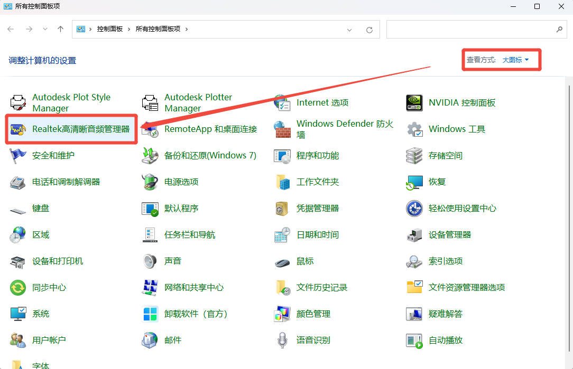Open the 存储空间 drives icon

pyautogui.click(x=414, y=156)
